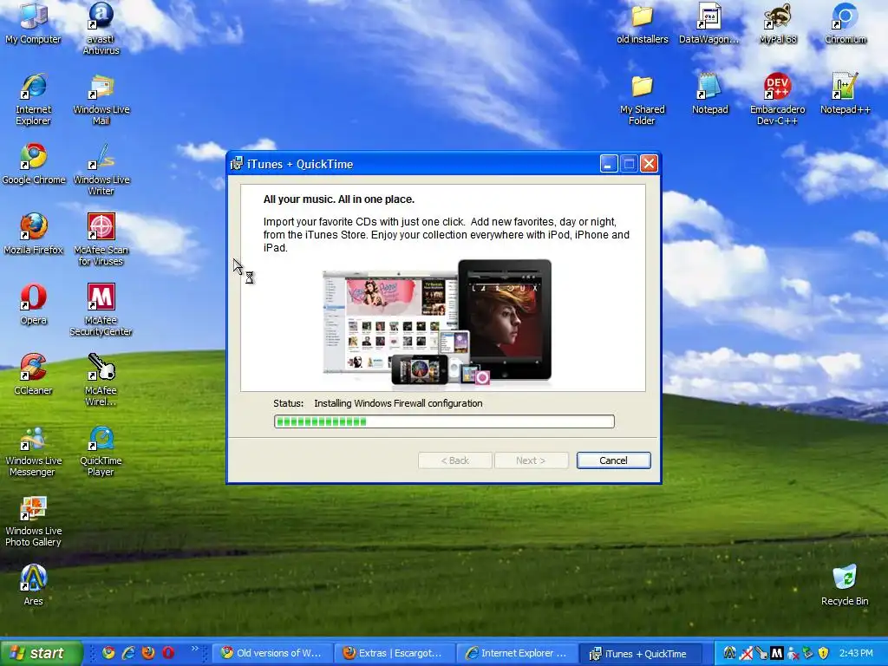Viewport: 888px width, 666px height.
Task: Switch to iTunes + QuickTime taskbar button
Action: 641,653
